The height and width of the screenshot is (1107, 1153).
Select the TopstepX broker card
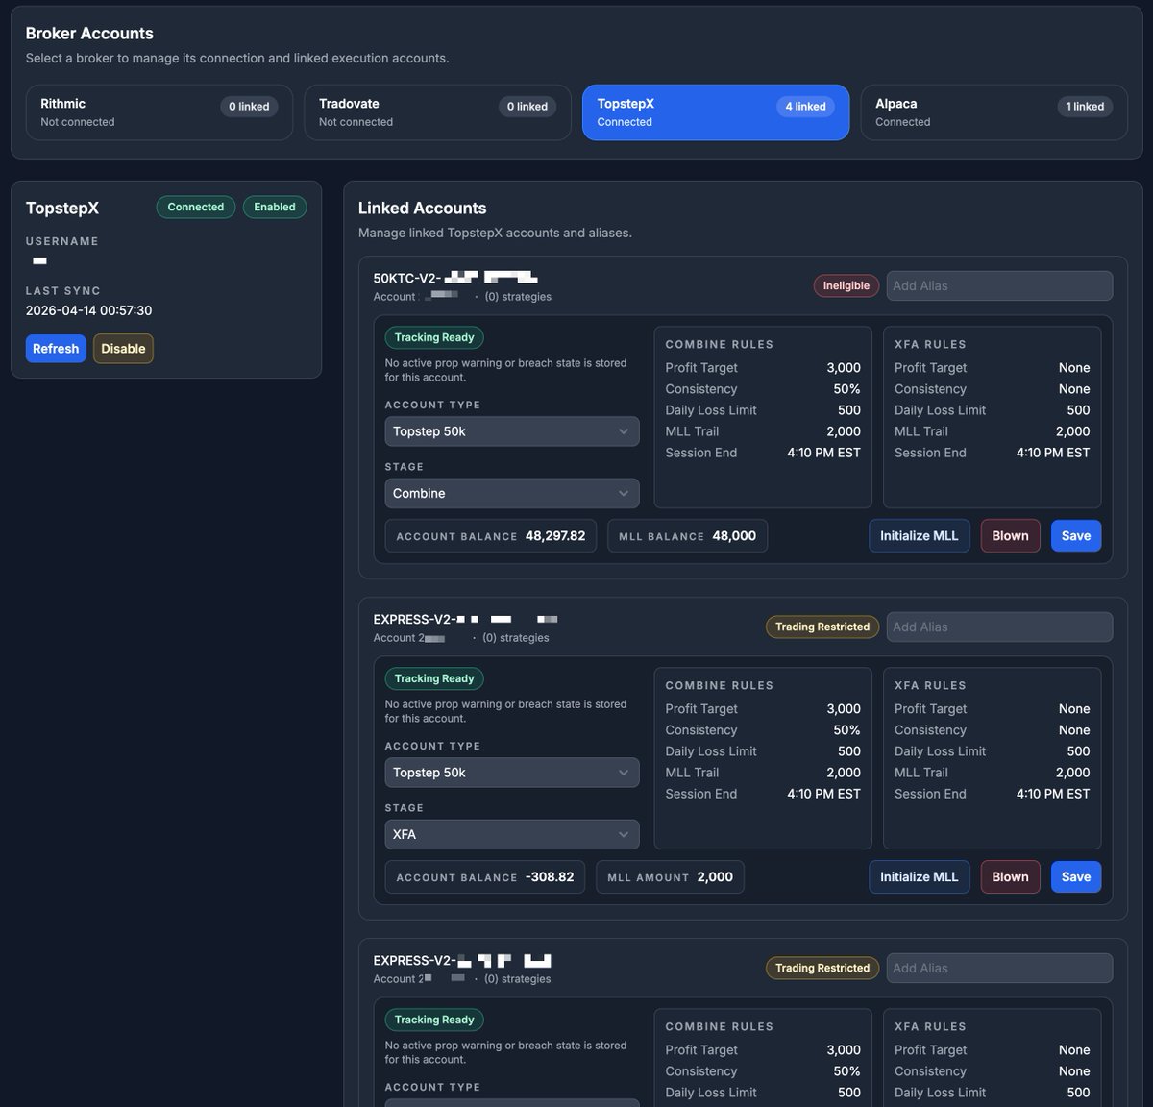coord(716,112)
